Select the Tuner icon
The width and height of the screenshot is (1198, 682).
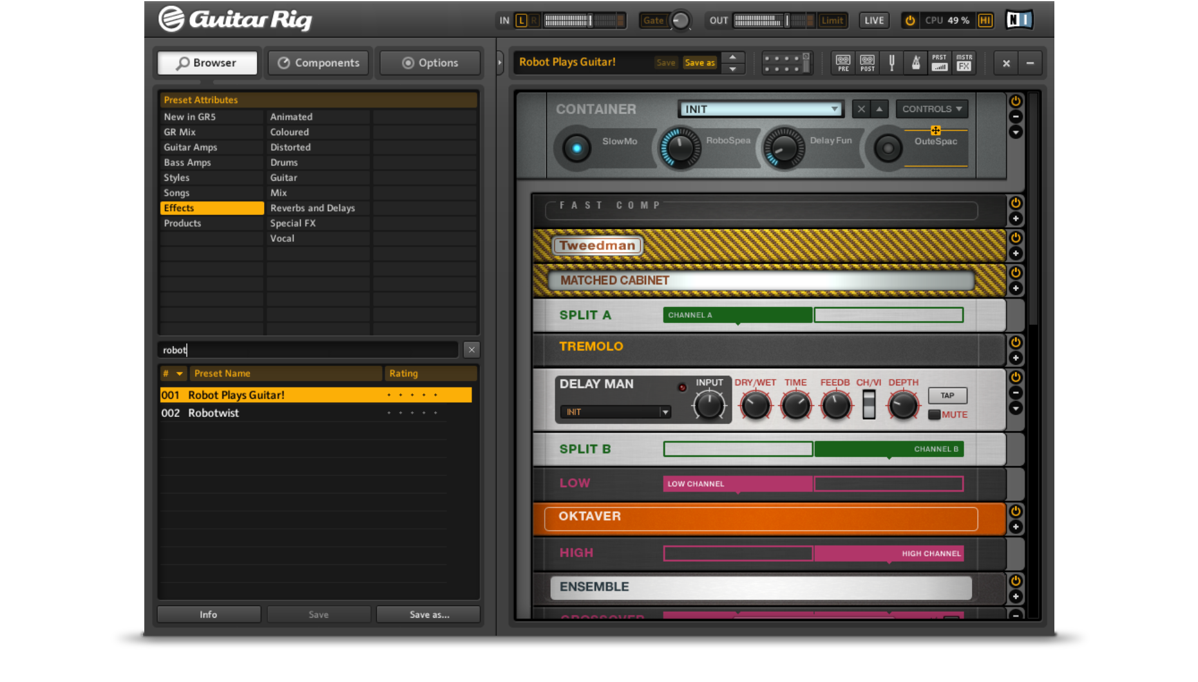tap(891, 62)
